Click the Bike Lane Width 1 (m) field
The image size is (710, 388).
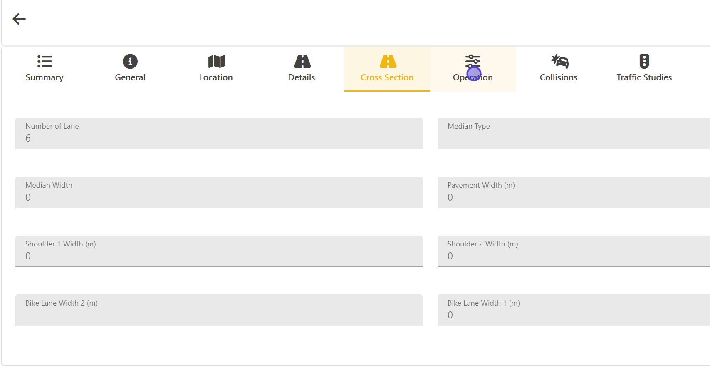click(x=573, y=310)
